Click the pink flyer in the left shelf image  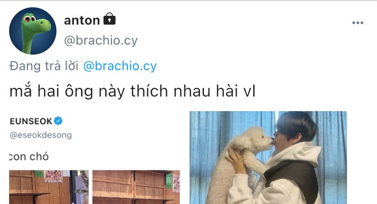[53, 176]
